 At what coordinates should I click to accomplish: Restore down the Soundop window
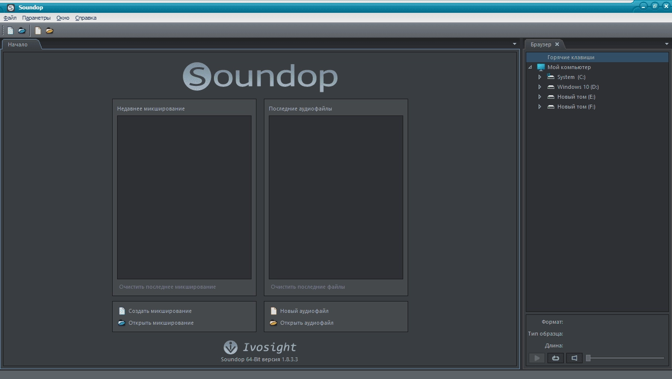655,6
